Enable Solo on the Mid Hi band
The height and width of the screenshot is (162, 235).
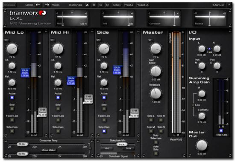(x=58, y=109)
